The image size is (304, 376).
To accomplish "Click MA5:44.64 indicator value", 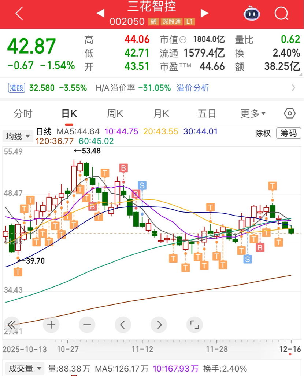I will 78,131.
